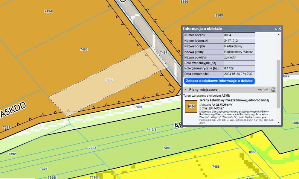Export Plany miejscowe as XML
The image size is (299, 179).
[260, 90]
